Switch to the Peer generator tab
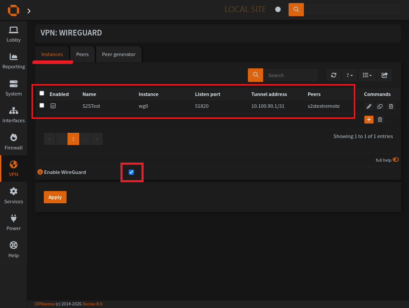The width and height of the screenshot is (409, 308). tap(119, 54)
